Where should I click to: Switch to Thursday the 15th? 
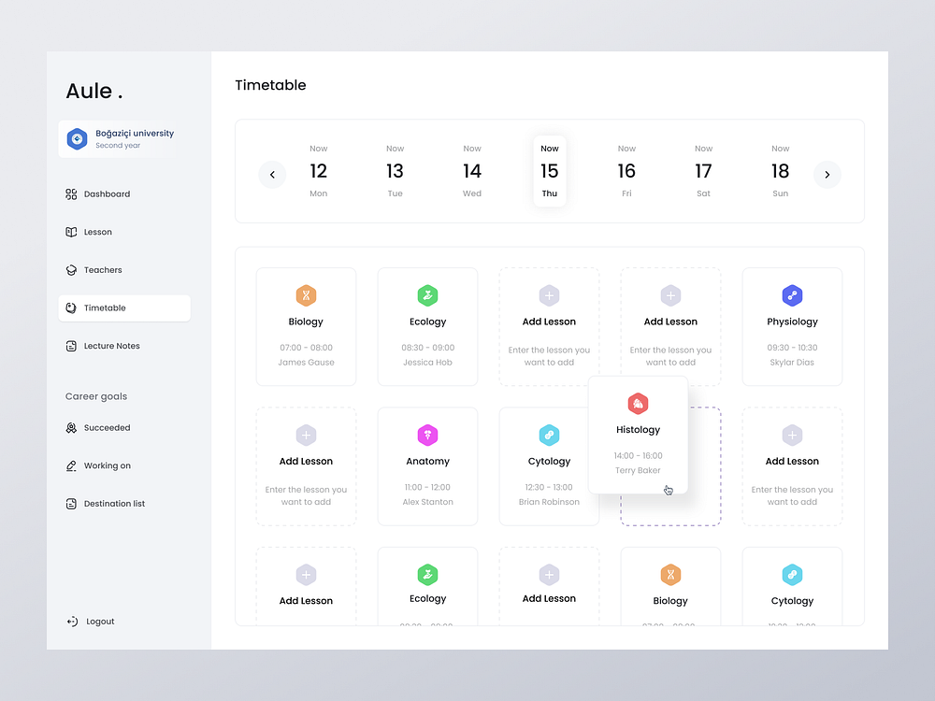coord(549,170)
